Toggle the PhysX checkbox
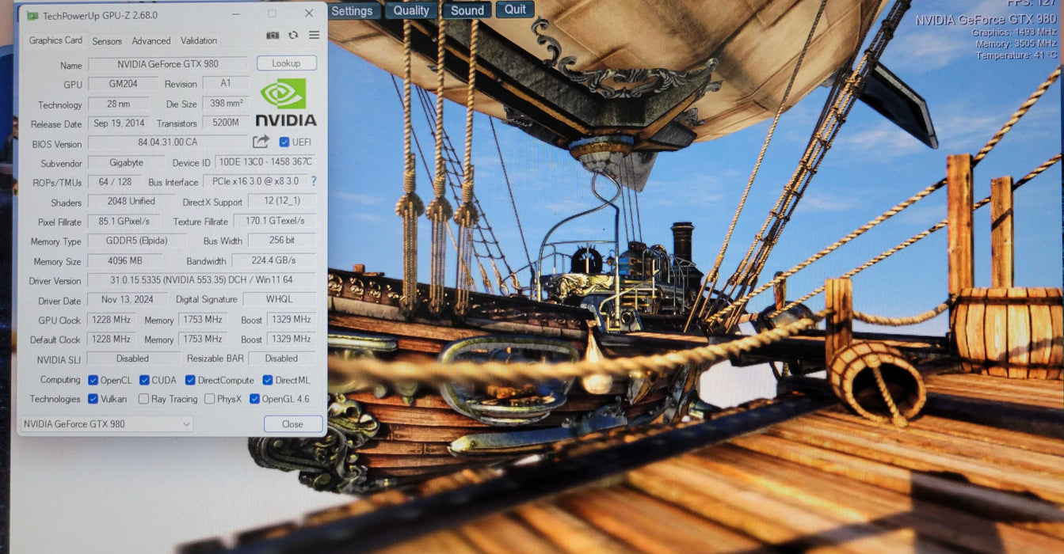Image resolution: width=1064 pixels, height=554 pixels. coord(209,399)
